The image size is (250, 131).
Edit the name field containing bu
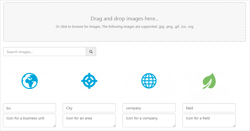pyautogui.click(x=29, y=108)
